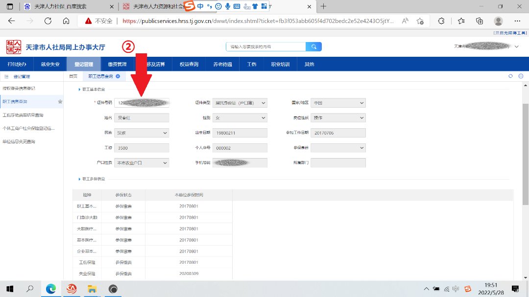Open Microsoft Edge from the taskbar
Viewport: 529px width, 297px height.
(51, 289)
